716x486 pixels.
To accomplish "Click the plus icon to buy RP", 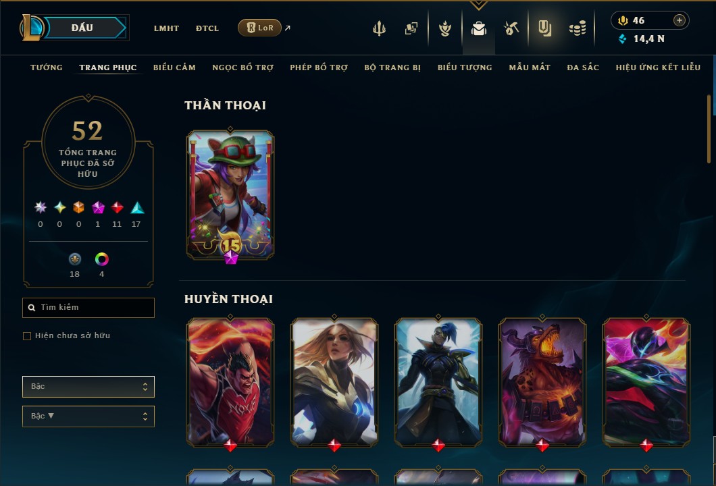I will pyautogui.click(x=680, y=20).
